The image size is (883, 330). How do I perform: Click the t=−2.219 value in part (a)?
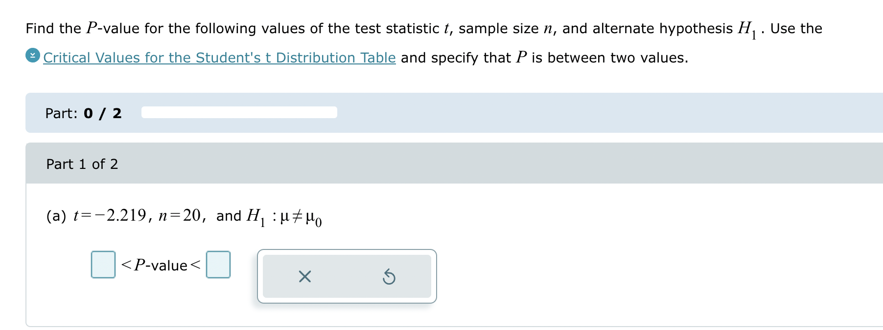(x=110, y=215)
